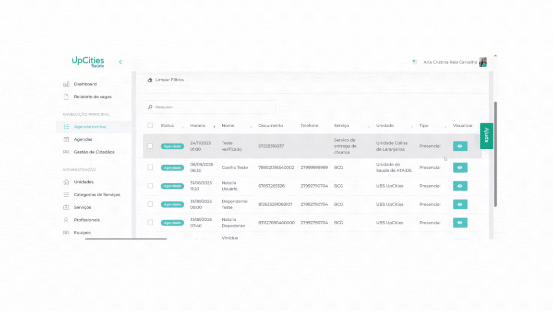Click the Profissionais person icon
The height and width of the screenshot is (311, 553).
click(x=66, y=220)
